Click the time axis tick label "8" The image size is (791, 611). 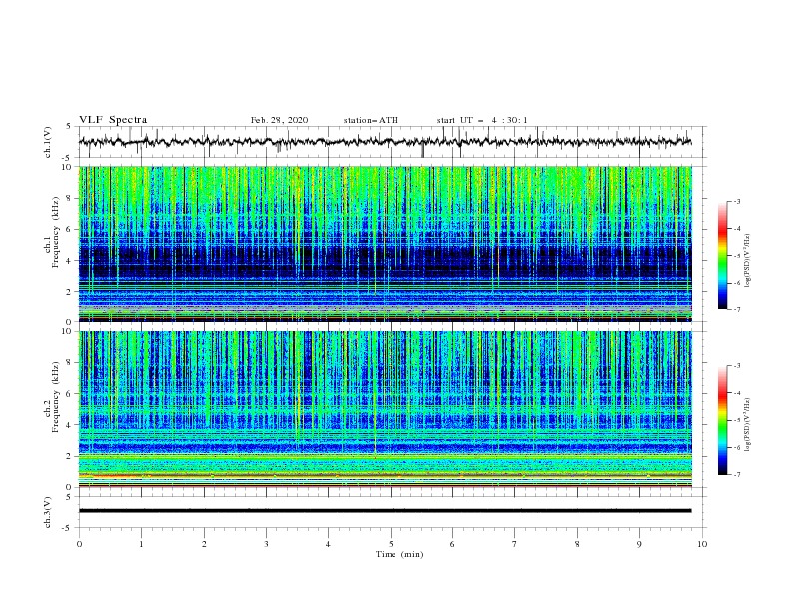click(577, 544)
